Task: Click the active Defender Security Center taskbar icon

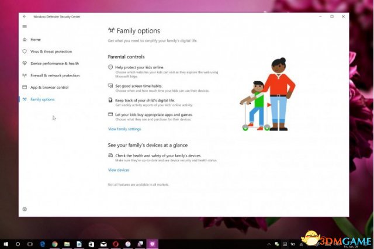Action: pyautogui.click(x=152, y=244)
